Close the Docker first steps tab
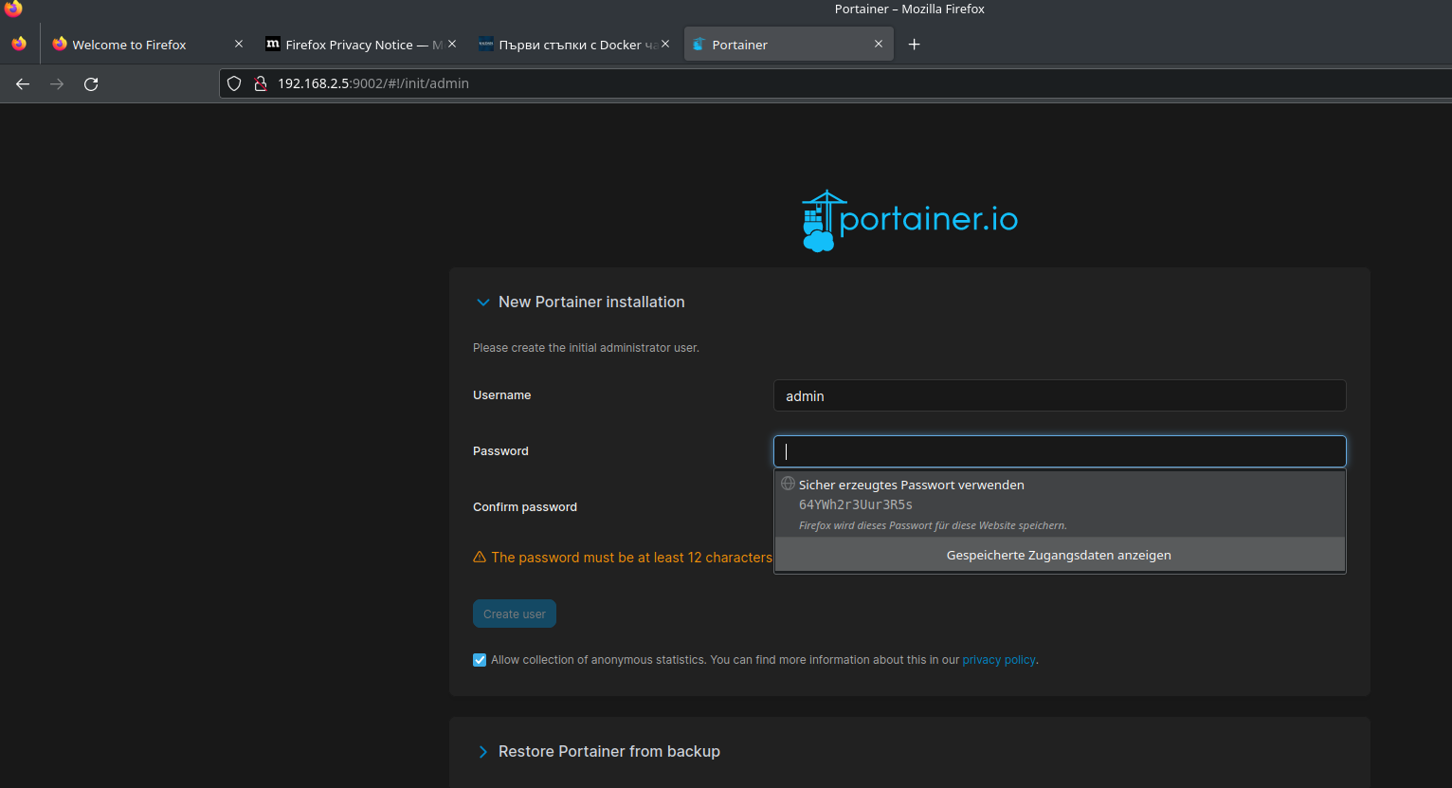Screen dimensions: 1452x788 tap(665, 44)
